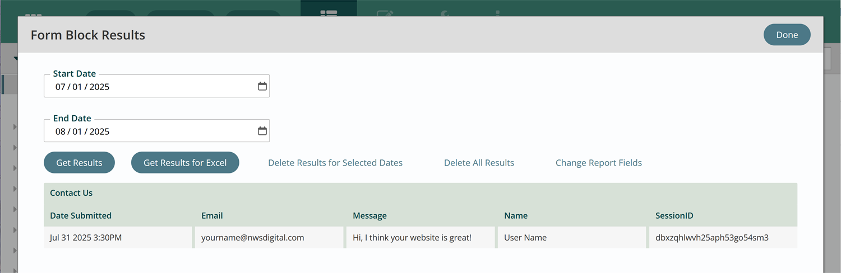This screenshot has width=841, height=273.
Task: Focus the Start Date input field
Action: tap(156, 86)
